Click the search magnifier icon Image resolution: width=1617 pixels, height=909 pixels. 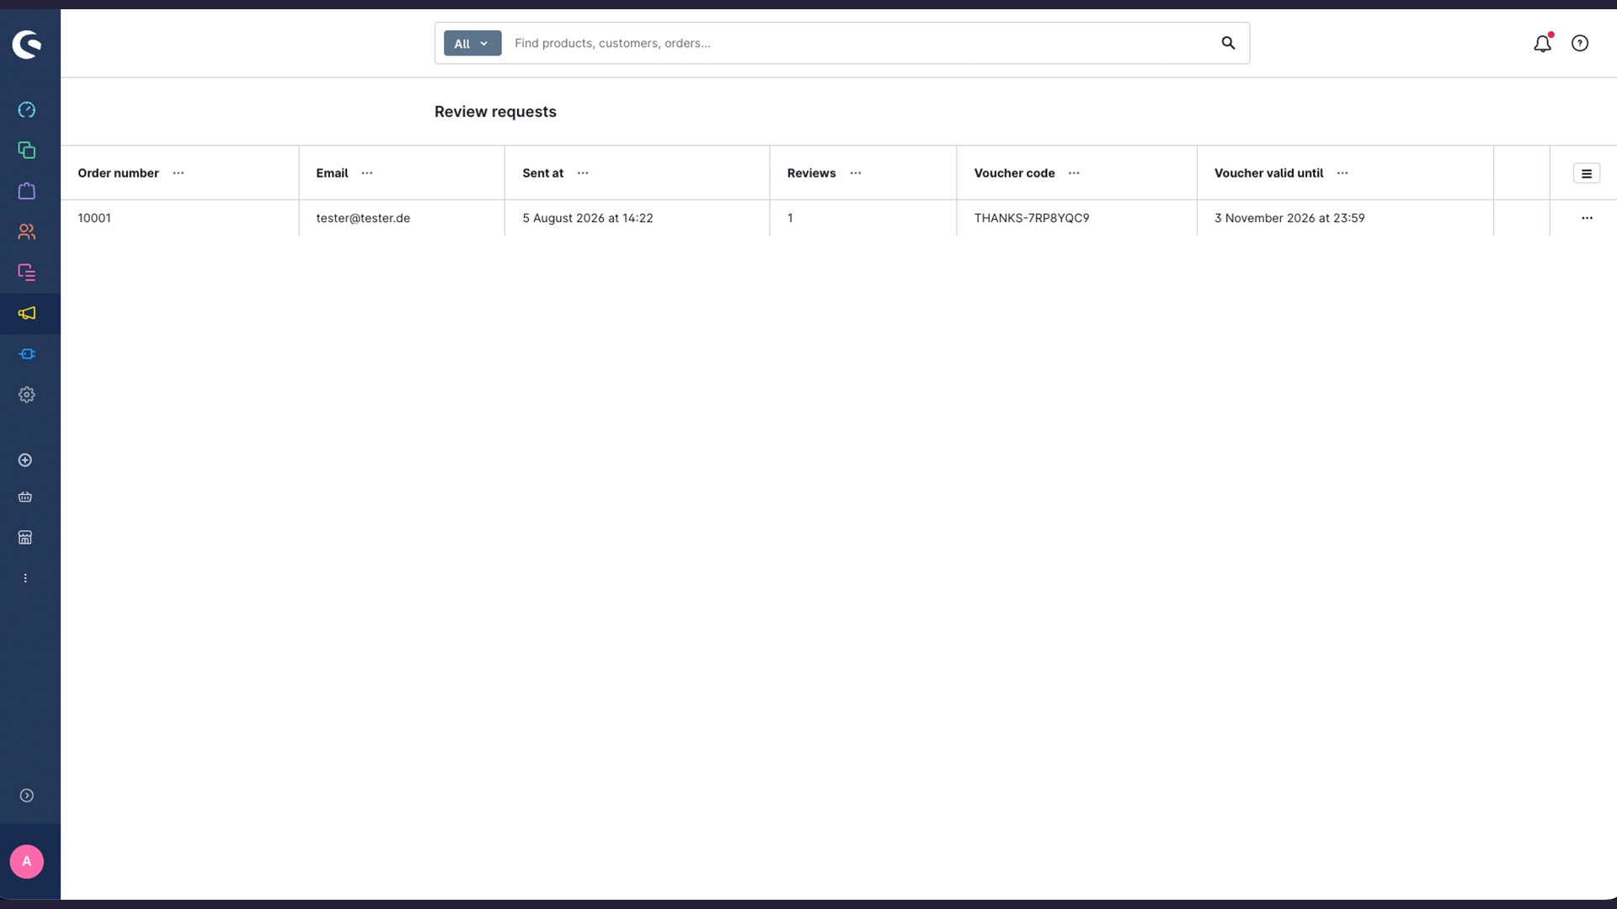pyautogui.click(x=1228, y=43)
